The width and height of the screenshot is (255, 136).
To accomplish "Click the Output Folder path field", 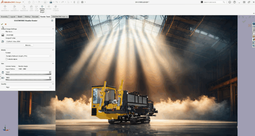I will point(30,41).
